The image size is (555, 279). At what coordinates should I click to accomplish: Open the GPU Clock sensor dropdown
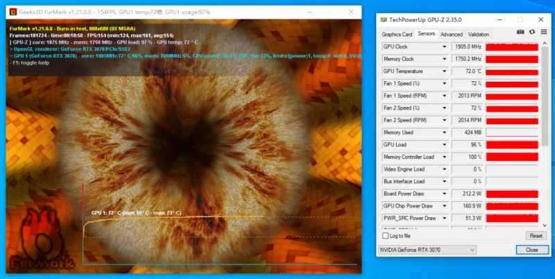click(x=444, y=46)
